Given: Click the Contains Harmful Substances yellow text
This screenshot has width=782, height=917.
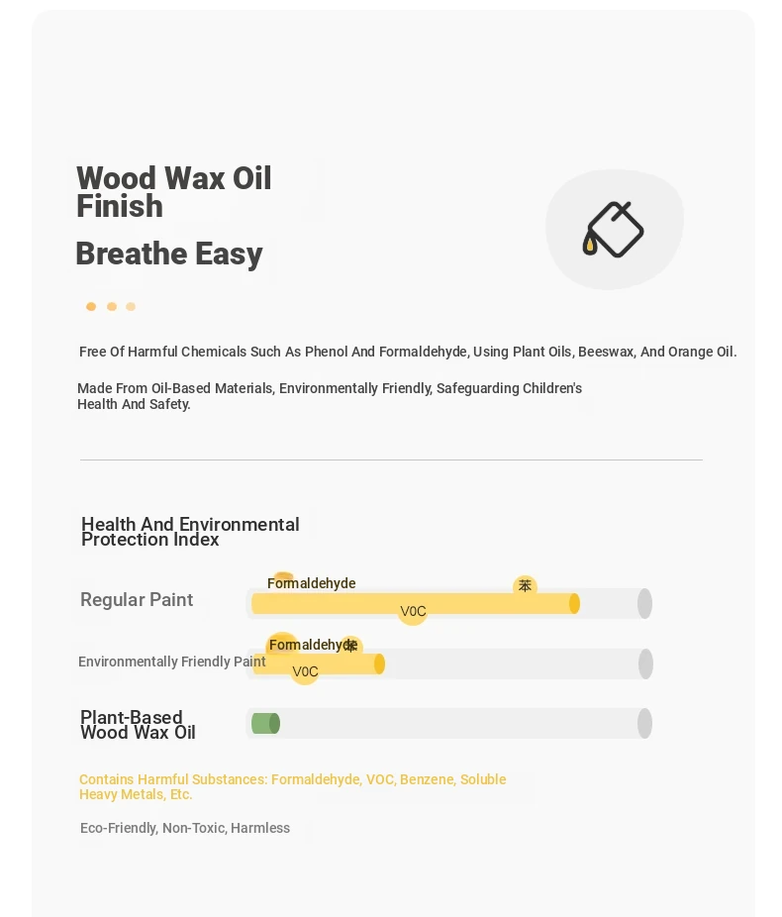Looking at the screenshot, I should click(293, 786).
